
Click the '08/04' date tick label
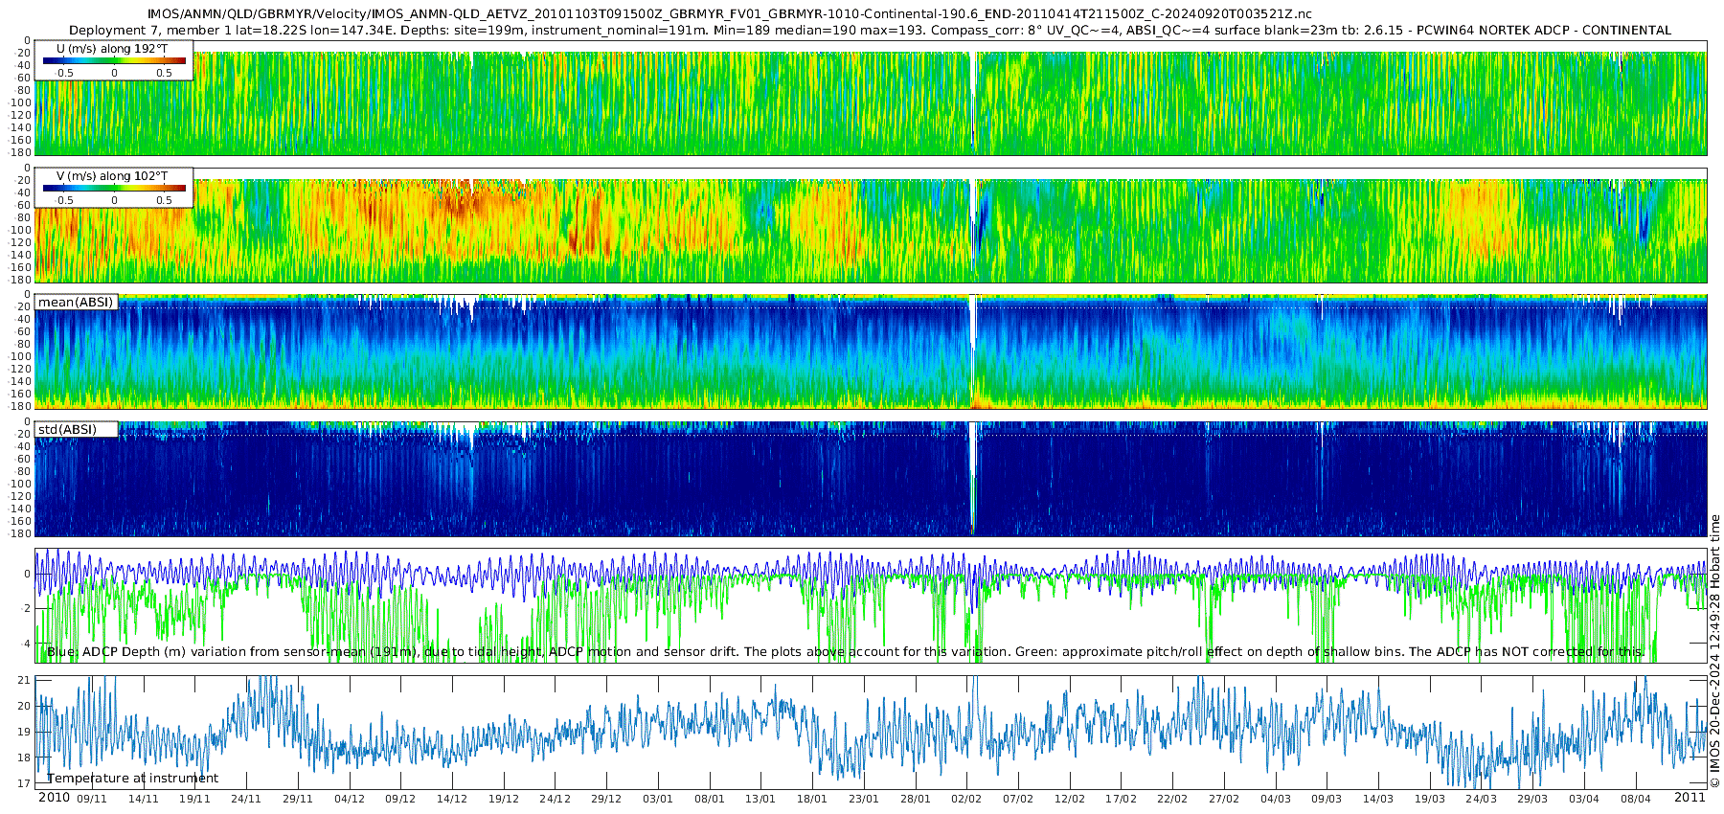(x=1636, y=799)
